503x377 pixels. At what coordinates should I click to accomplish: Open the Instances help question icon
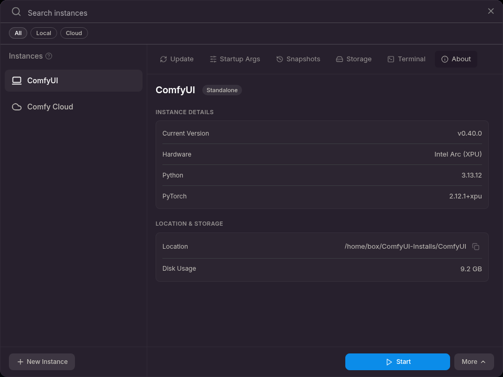(49, 56)
